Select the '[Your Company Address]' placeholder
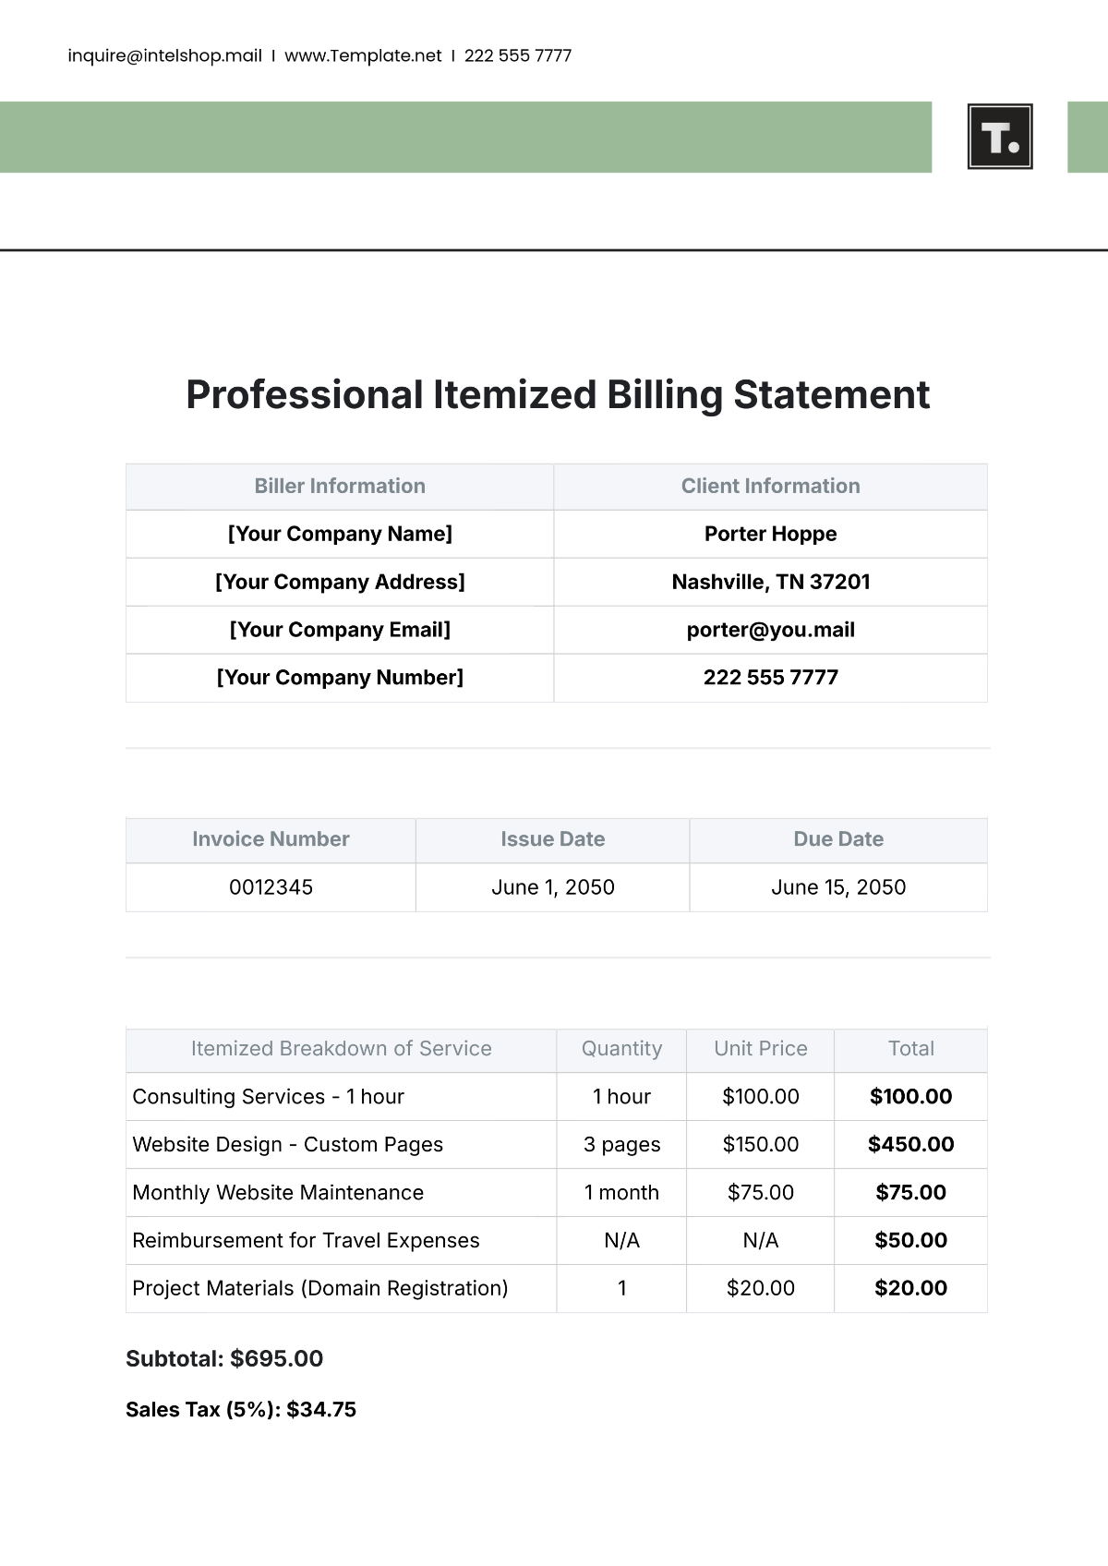Image resolution: width=1108 pixels, height=1566 pixels. pos(340,582)
